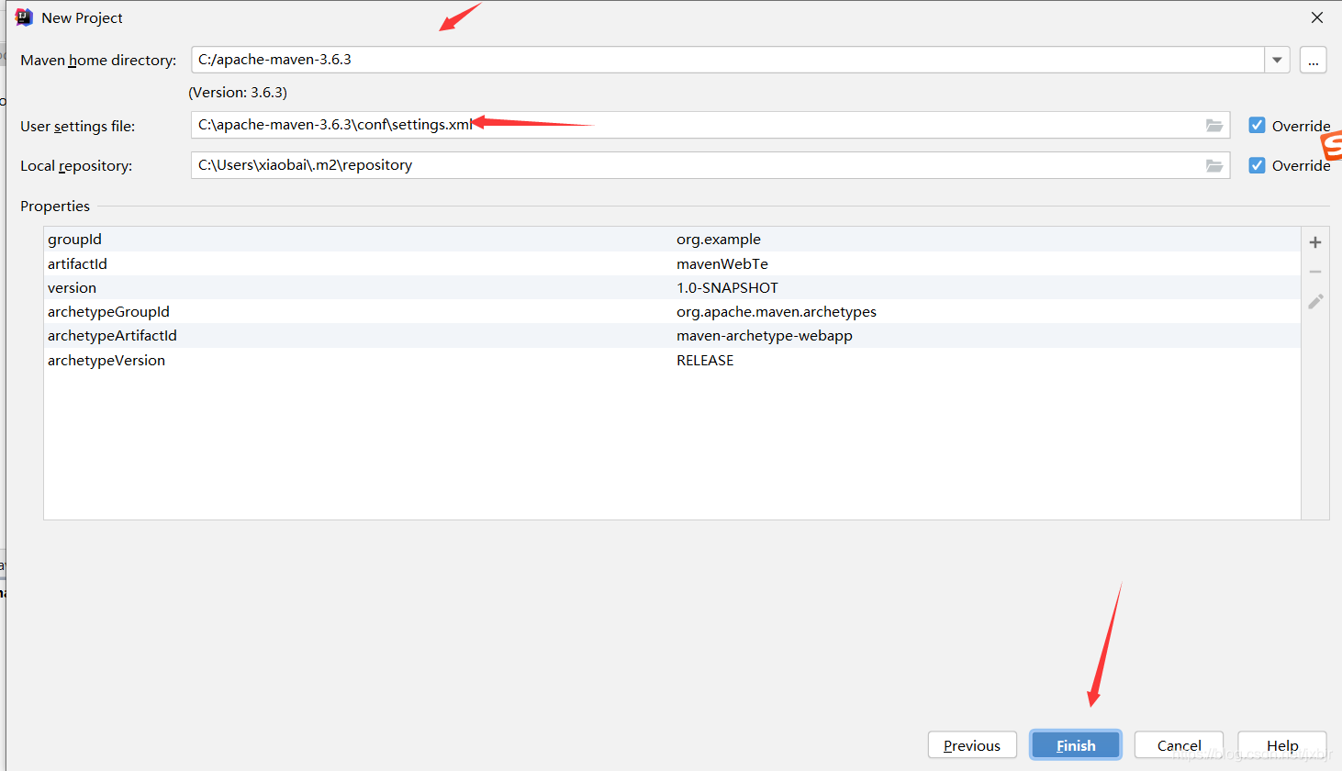Select the archetypeGroupId property row
The image size is (1342, 771).
coord(672,311)
